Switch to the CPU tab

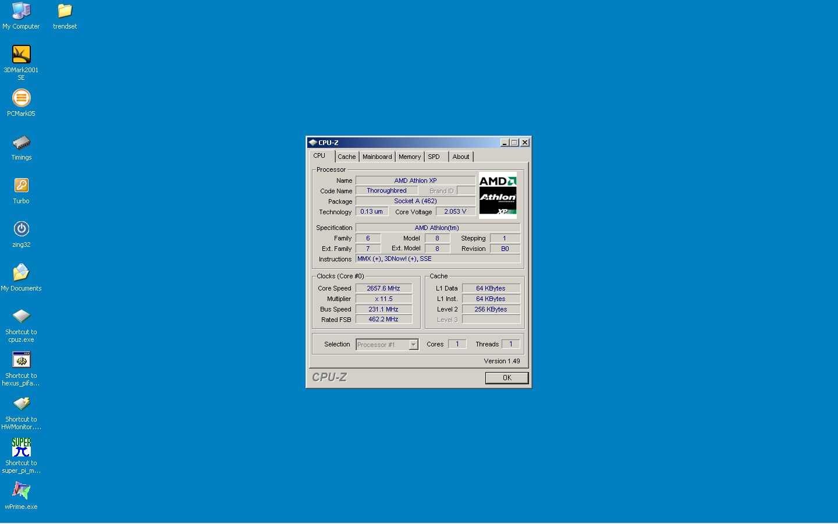pos(319,156)
